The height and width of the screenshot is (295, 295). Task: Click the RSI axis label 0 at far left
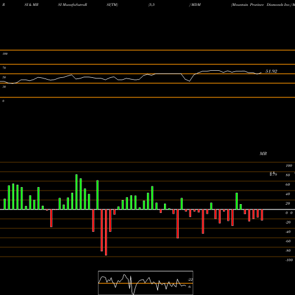(x=3, y=101)
